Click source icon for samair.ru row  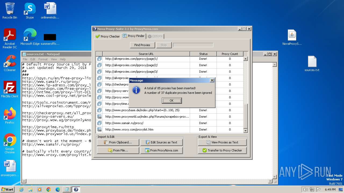[x=99, y=123]
